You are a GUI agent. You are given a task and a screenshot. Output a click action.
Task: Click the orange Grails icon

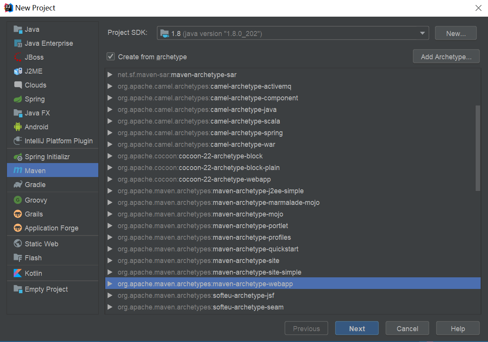18,214
